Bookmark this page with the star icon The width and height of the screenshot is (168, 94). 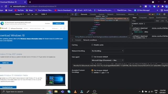140,6
